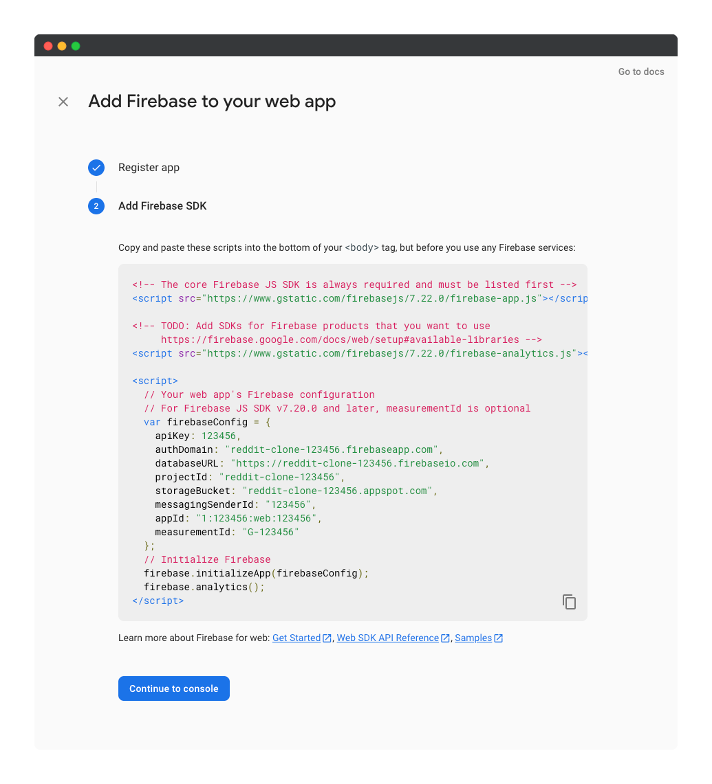The width and height of the screenshot is (712, 784).
Task: Click the Register app checkmark step icon
Action: [96, 168]
